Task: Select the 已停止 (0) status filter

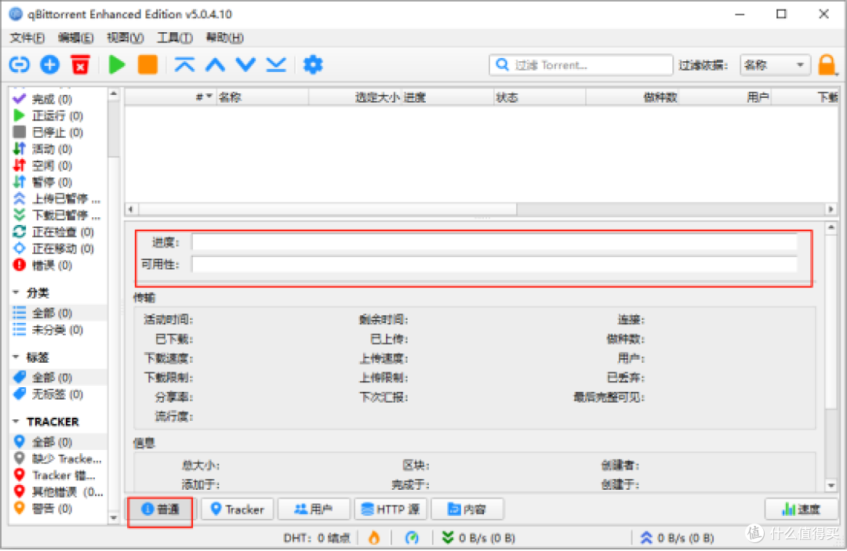Action: click(x=57, y=132)
